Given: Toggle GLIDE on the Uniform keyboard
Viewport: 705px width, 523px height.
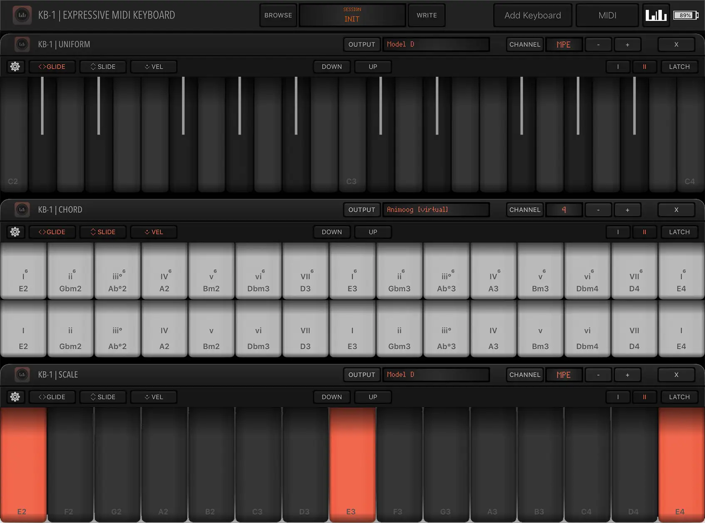Looking at the screenshot, I should 52,67.
